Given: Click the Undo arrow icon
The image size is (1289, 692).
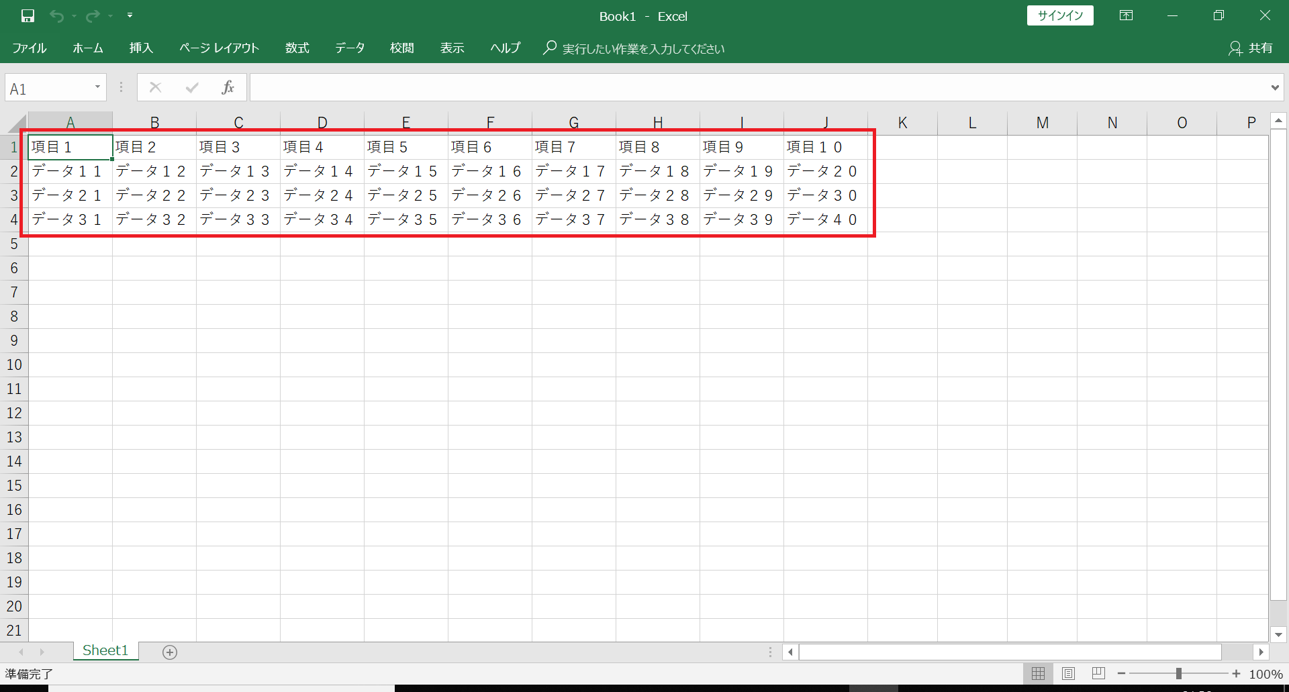Looking at the screenshot, I should point(57,16).
